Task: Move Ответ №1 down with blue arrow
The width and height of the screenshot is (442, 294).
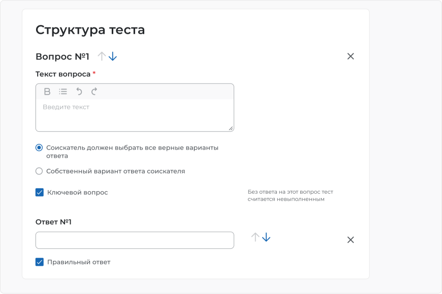Action: [266, 237]
